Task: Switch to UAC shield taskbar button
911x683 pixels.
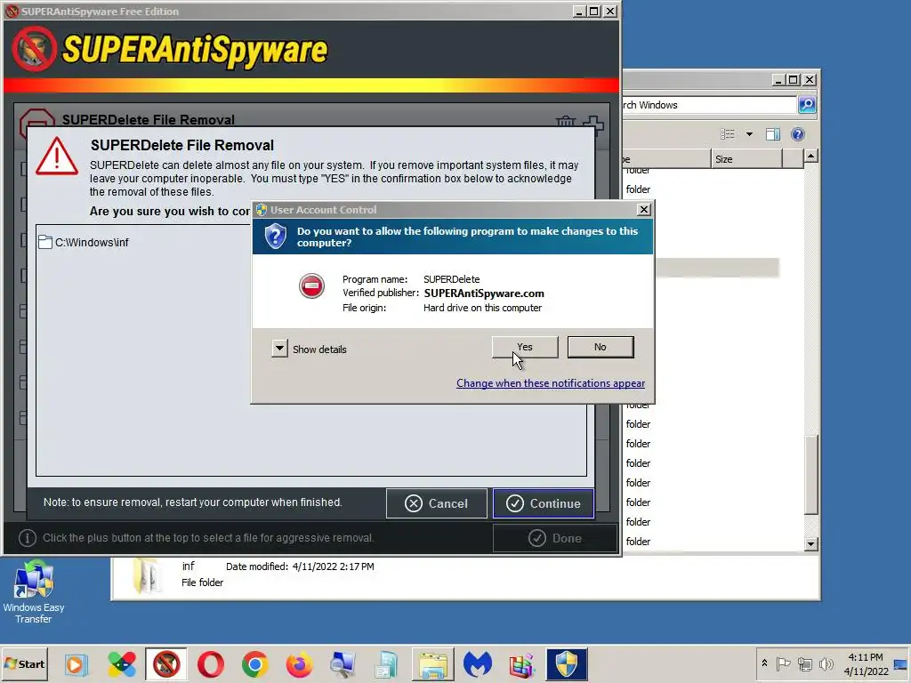Action: click(x=567, y=663)
